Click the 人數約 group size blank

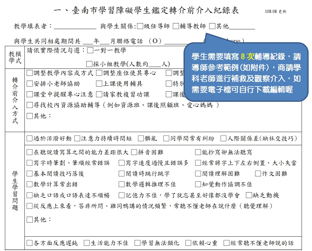click(155, 65)
